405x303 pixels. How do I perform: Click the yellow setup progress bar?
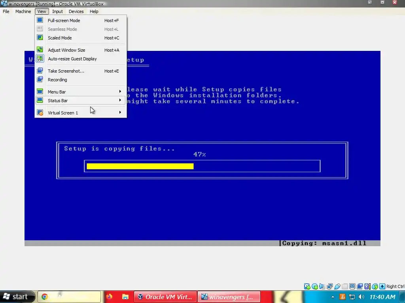pos(140,166)
